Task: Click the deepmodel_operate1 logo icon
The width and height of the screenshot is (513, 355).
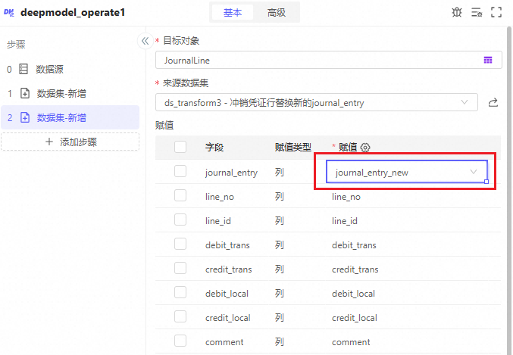Action: [11, 13]
